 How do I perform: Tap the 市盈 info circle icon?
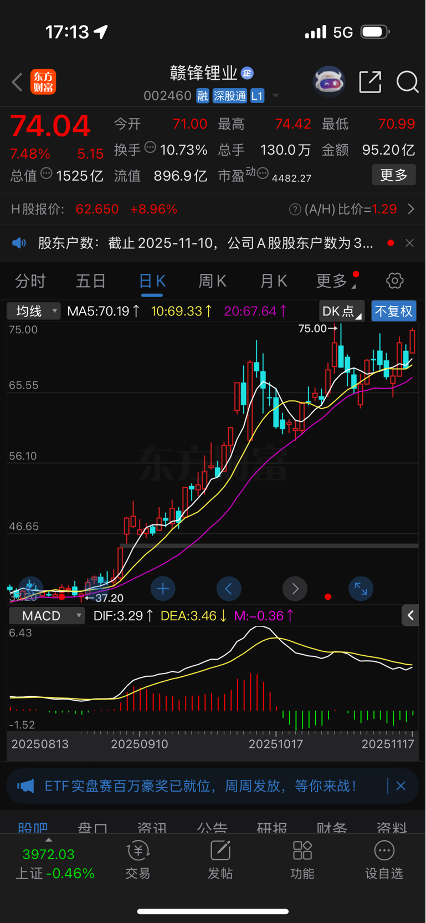(263, 174)
